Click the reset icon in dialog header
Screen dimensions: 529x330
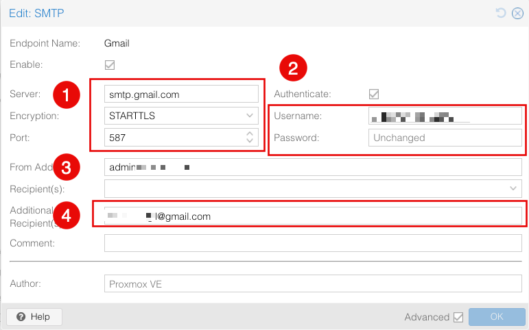(x=502, y=13)
